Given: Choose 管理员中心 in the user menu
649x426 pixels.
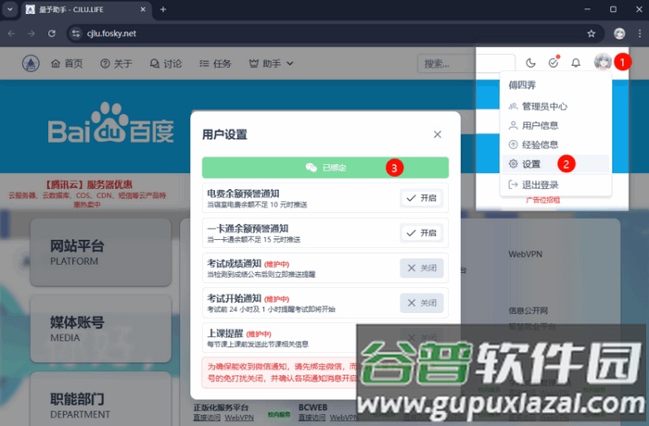Looking at the screenshot, I should 546,106.
